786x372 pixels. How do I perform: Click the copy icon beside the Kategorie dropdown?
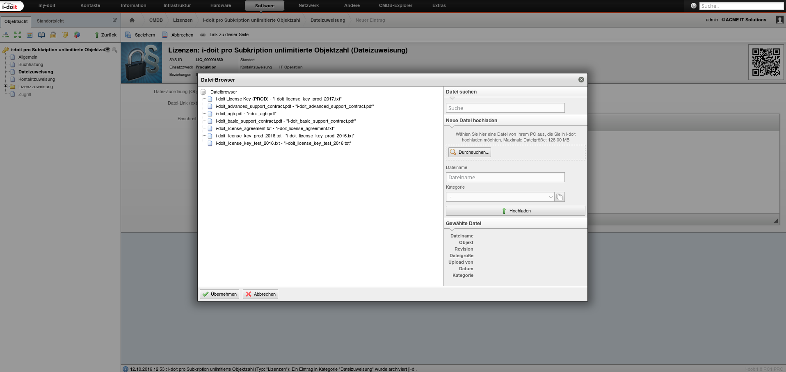tap(560, 197)
